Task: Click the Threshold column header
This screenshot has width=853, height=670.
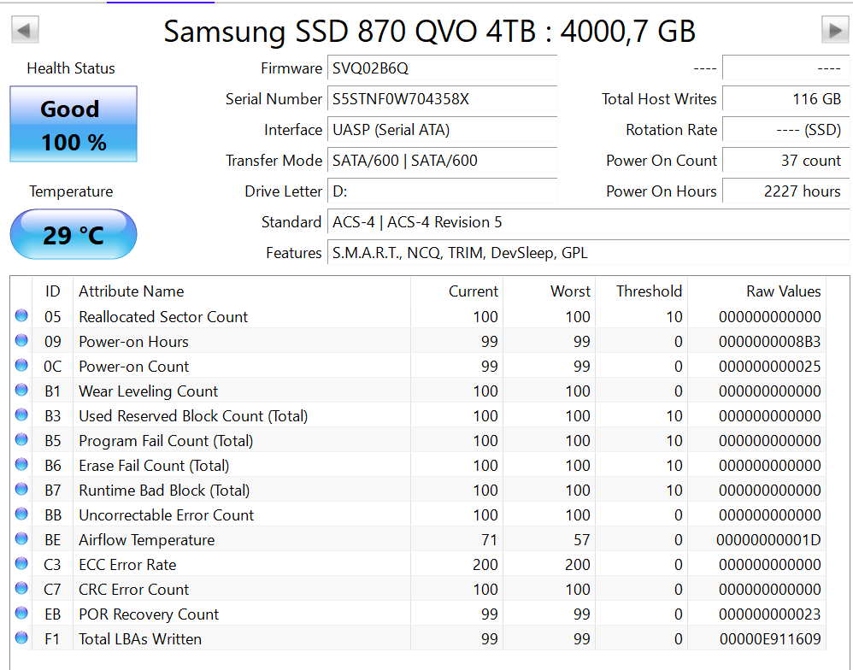Action: coord(642,291)
